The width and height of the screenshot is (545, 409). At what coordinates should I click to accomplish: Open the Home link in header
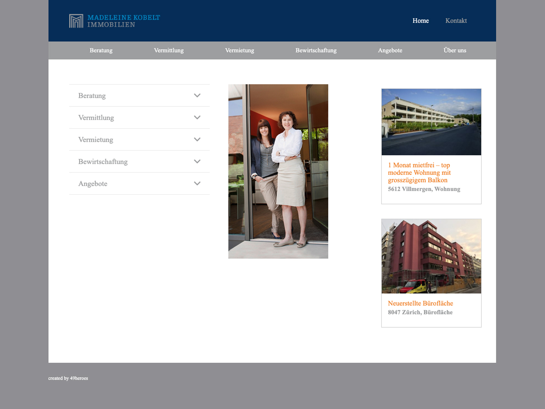click(420, 21)
